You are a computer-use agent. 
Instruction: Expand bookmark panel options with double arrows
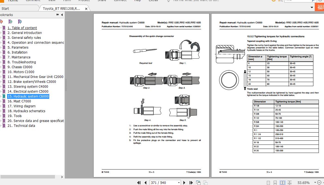coord(58,15)
